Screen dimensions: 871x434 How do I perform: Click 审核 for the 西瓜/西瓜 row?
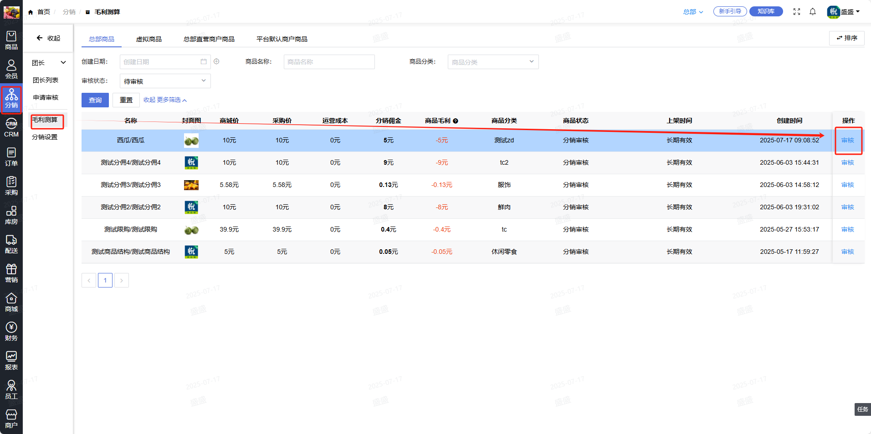(x=847, y=140)
